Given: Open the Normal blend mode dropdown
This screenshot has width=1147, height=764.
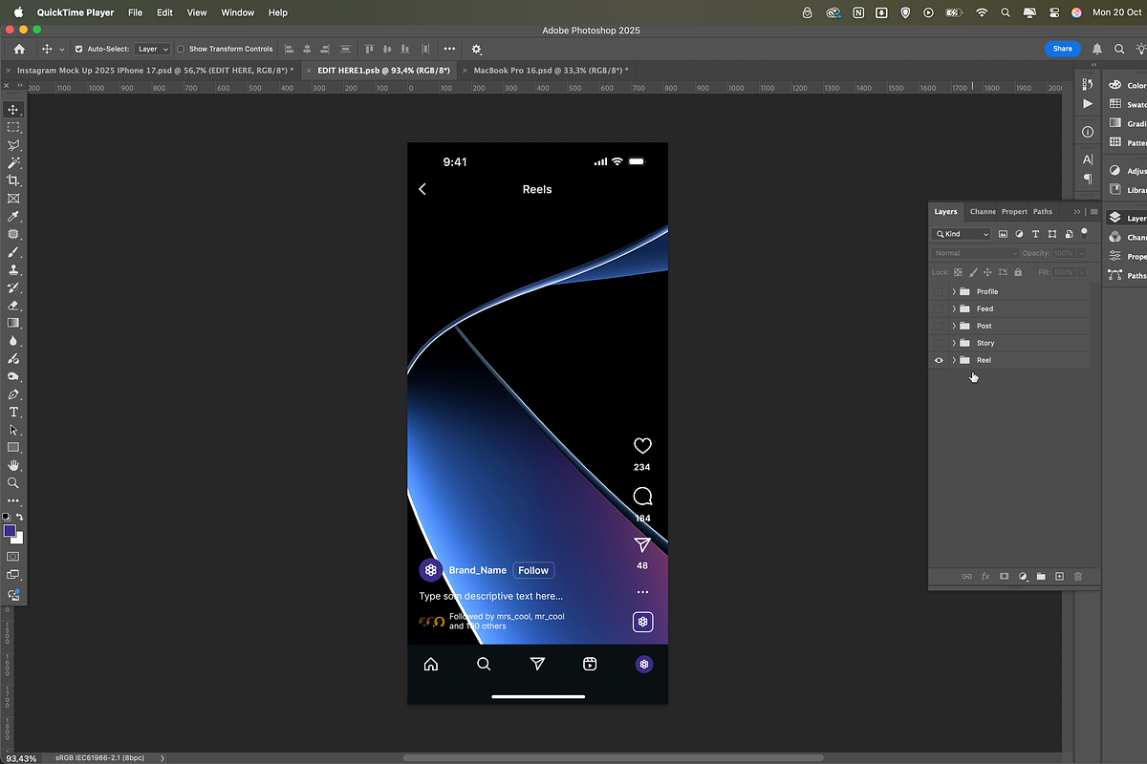Looking at the screenshot, I should [x=975, y=253].
